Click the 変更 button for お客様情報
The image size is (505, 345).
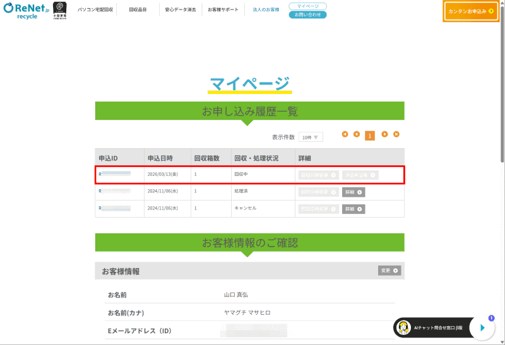(x=389, y=271)
